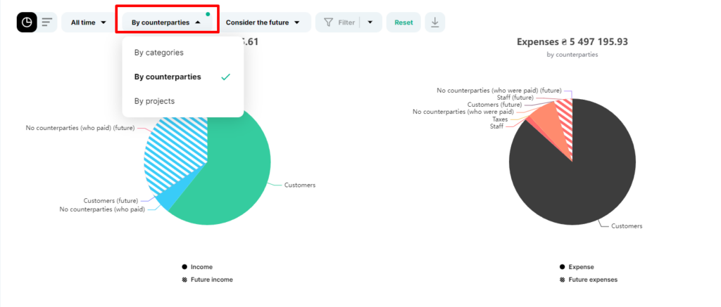
Task: Select By categories menu option
Action: (183, 53)
